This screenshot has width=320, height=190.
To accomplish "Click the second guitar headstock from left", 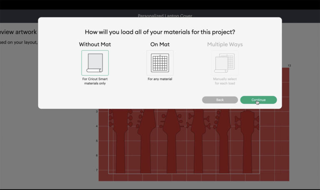I will 145,141.
